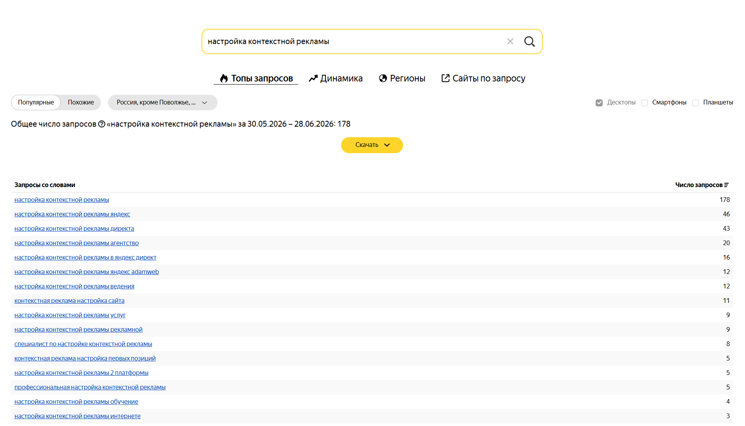745x426 pixels.
Task: Click the sort icon beside Число запросов
Action: 727,185
